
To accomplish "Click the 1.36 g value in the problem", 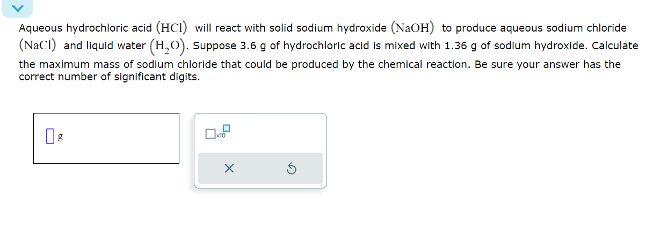I will coord(461,46).
